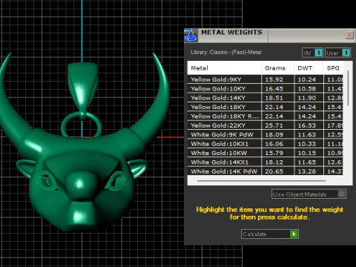Select the Yellow Gold:14KY row
The image size is (356, 267).
coord(266,98)
